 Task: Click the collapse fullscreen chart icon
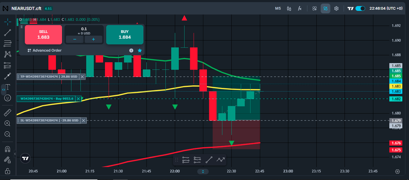tap(325, 8)
